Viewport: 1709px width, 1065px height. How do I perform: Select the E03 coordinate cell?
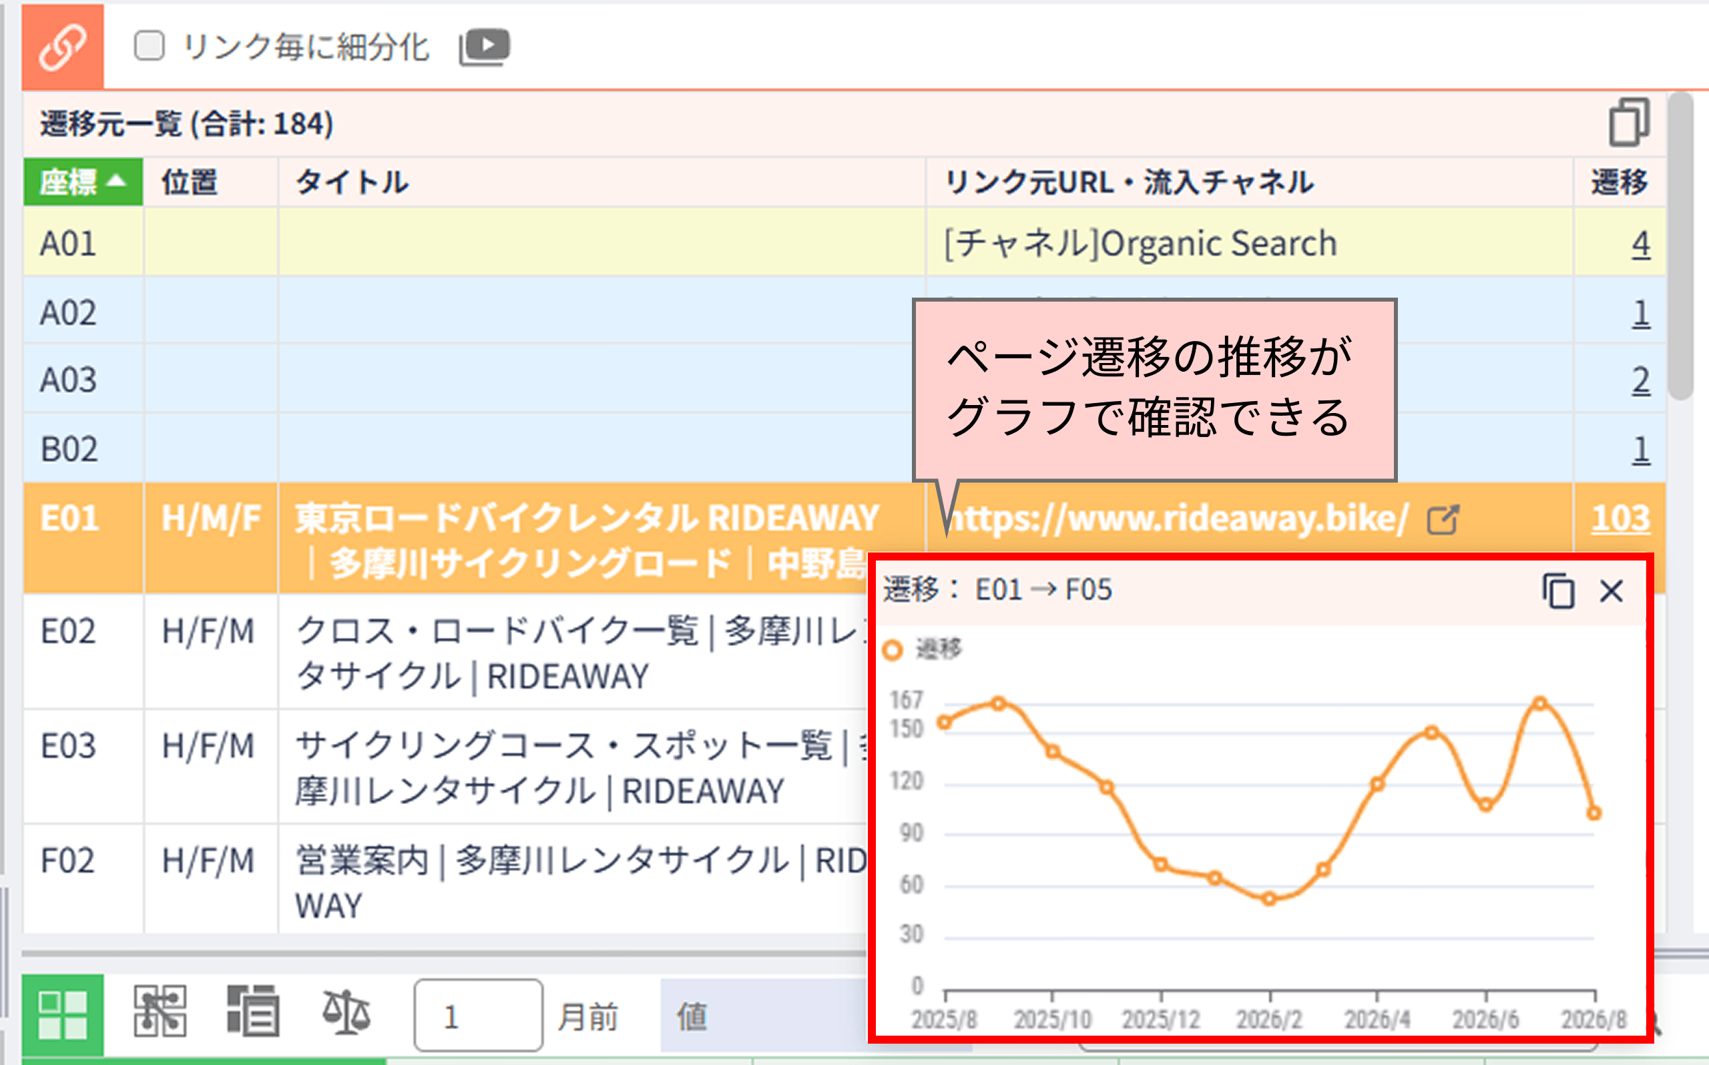83,766
